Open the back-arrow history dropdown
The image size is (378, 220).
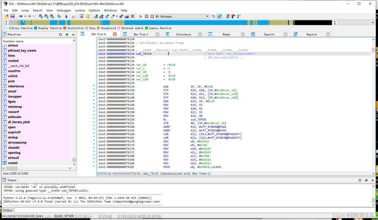(x=25, y=16)
